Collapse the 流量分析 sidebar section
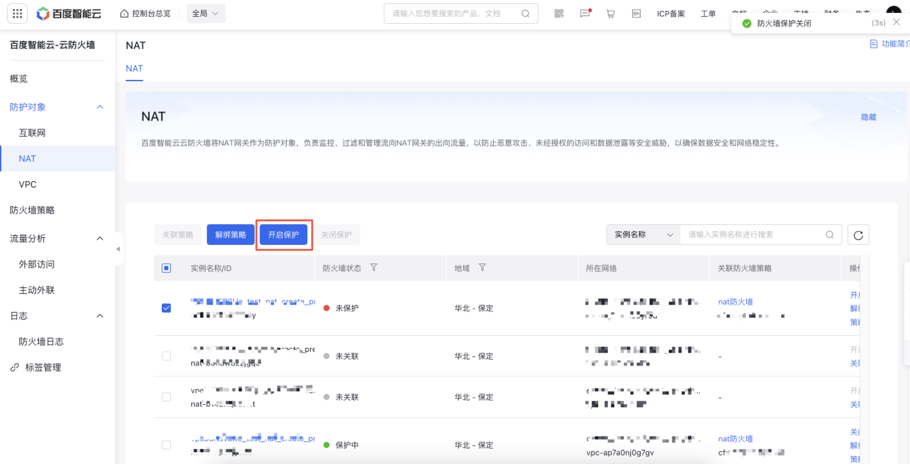Screen dimensions: 910x464 point(100,239)
